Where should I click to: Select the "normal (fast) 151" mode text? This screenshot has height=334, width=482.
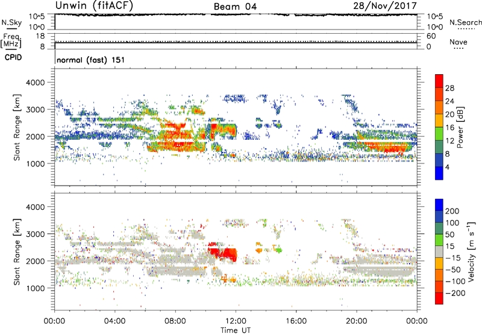(91, 60)
